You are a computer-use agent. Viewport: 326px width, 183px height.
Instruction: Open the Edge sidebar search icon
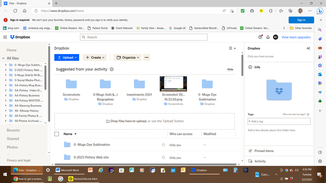pyautogui.click(x=320, y=30)
